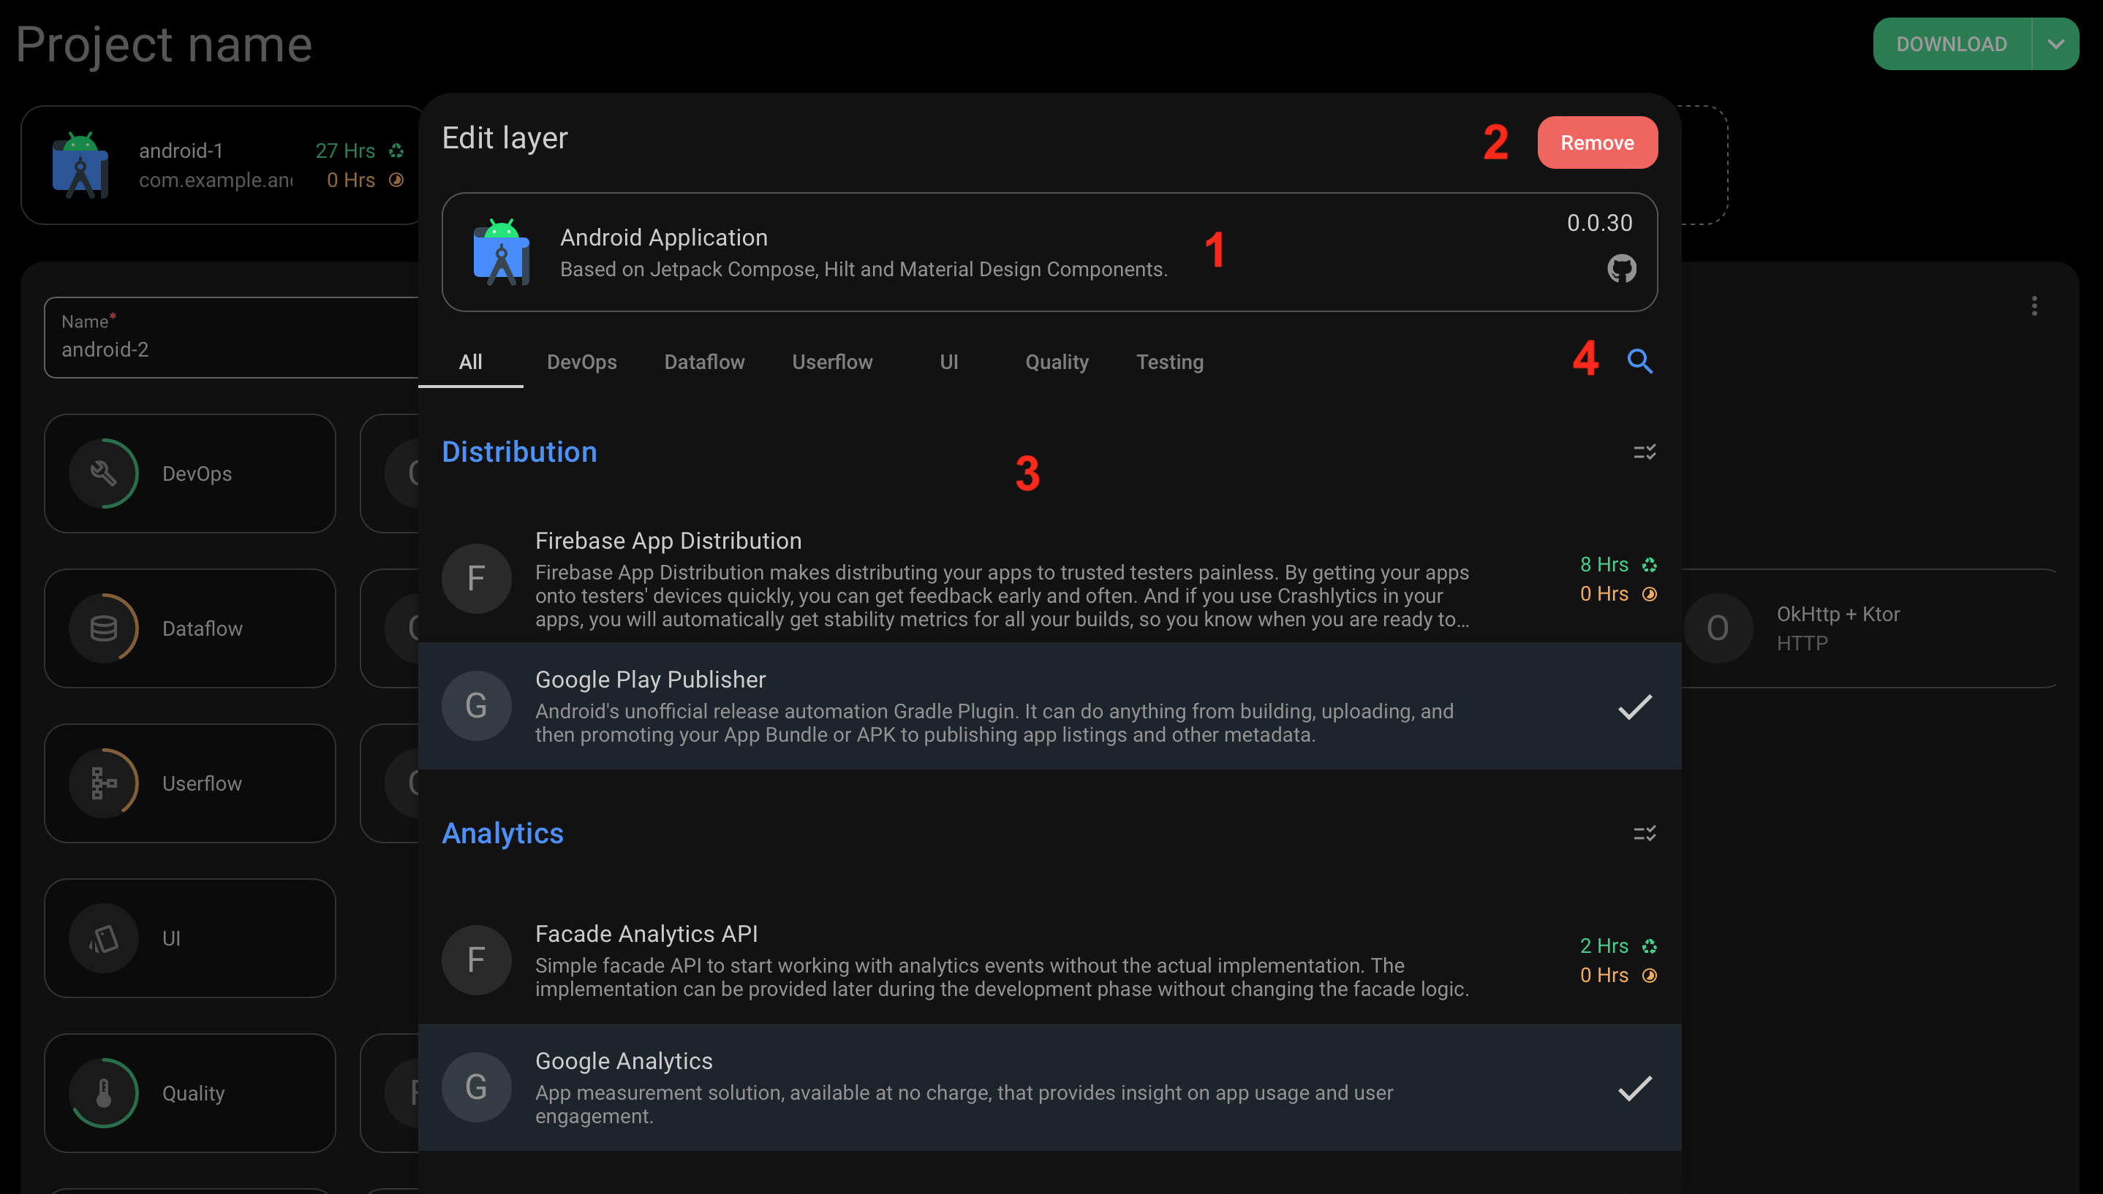Select the android-1 layer card
The image size is (2103, 1194).
coord(220,165)
